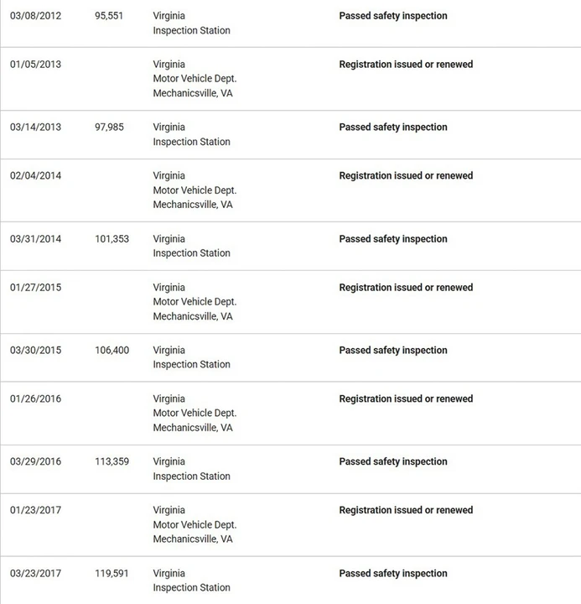581x604 pixels.
Task: Select the 03/14/2013 Passed safety inspection text
Action: click(x=393, y=128)
